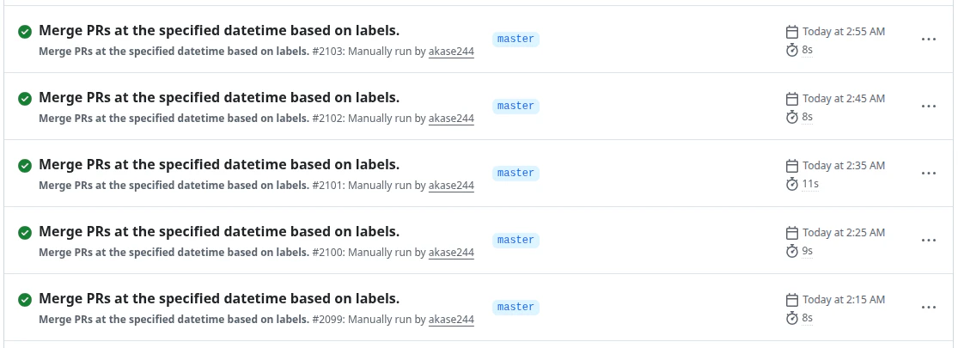The width and height of the screenshot is (958, 348).
Task: Visit akase244 profile link on run #2099
Action: coord(451,320)
